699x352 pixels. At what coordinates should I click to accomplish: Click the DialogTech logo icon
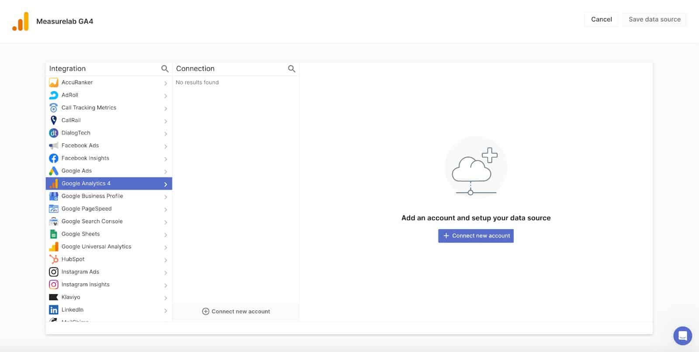54,133
